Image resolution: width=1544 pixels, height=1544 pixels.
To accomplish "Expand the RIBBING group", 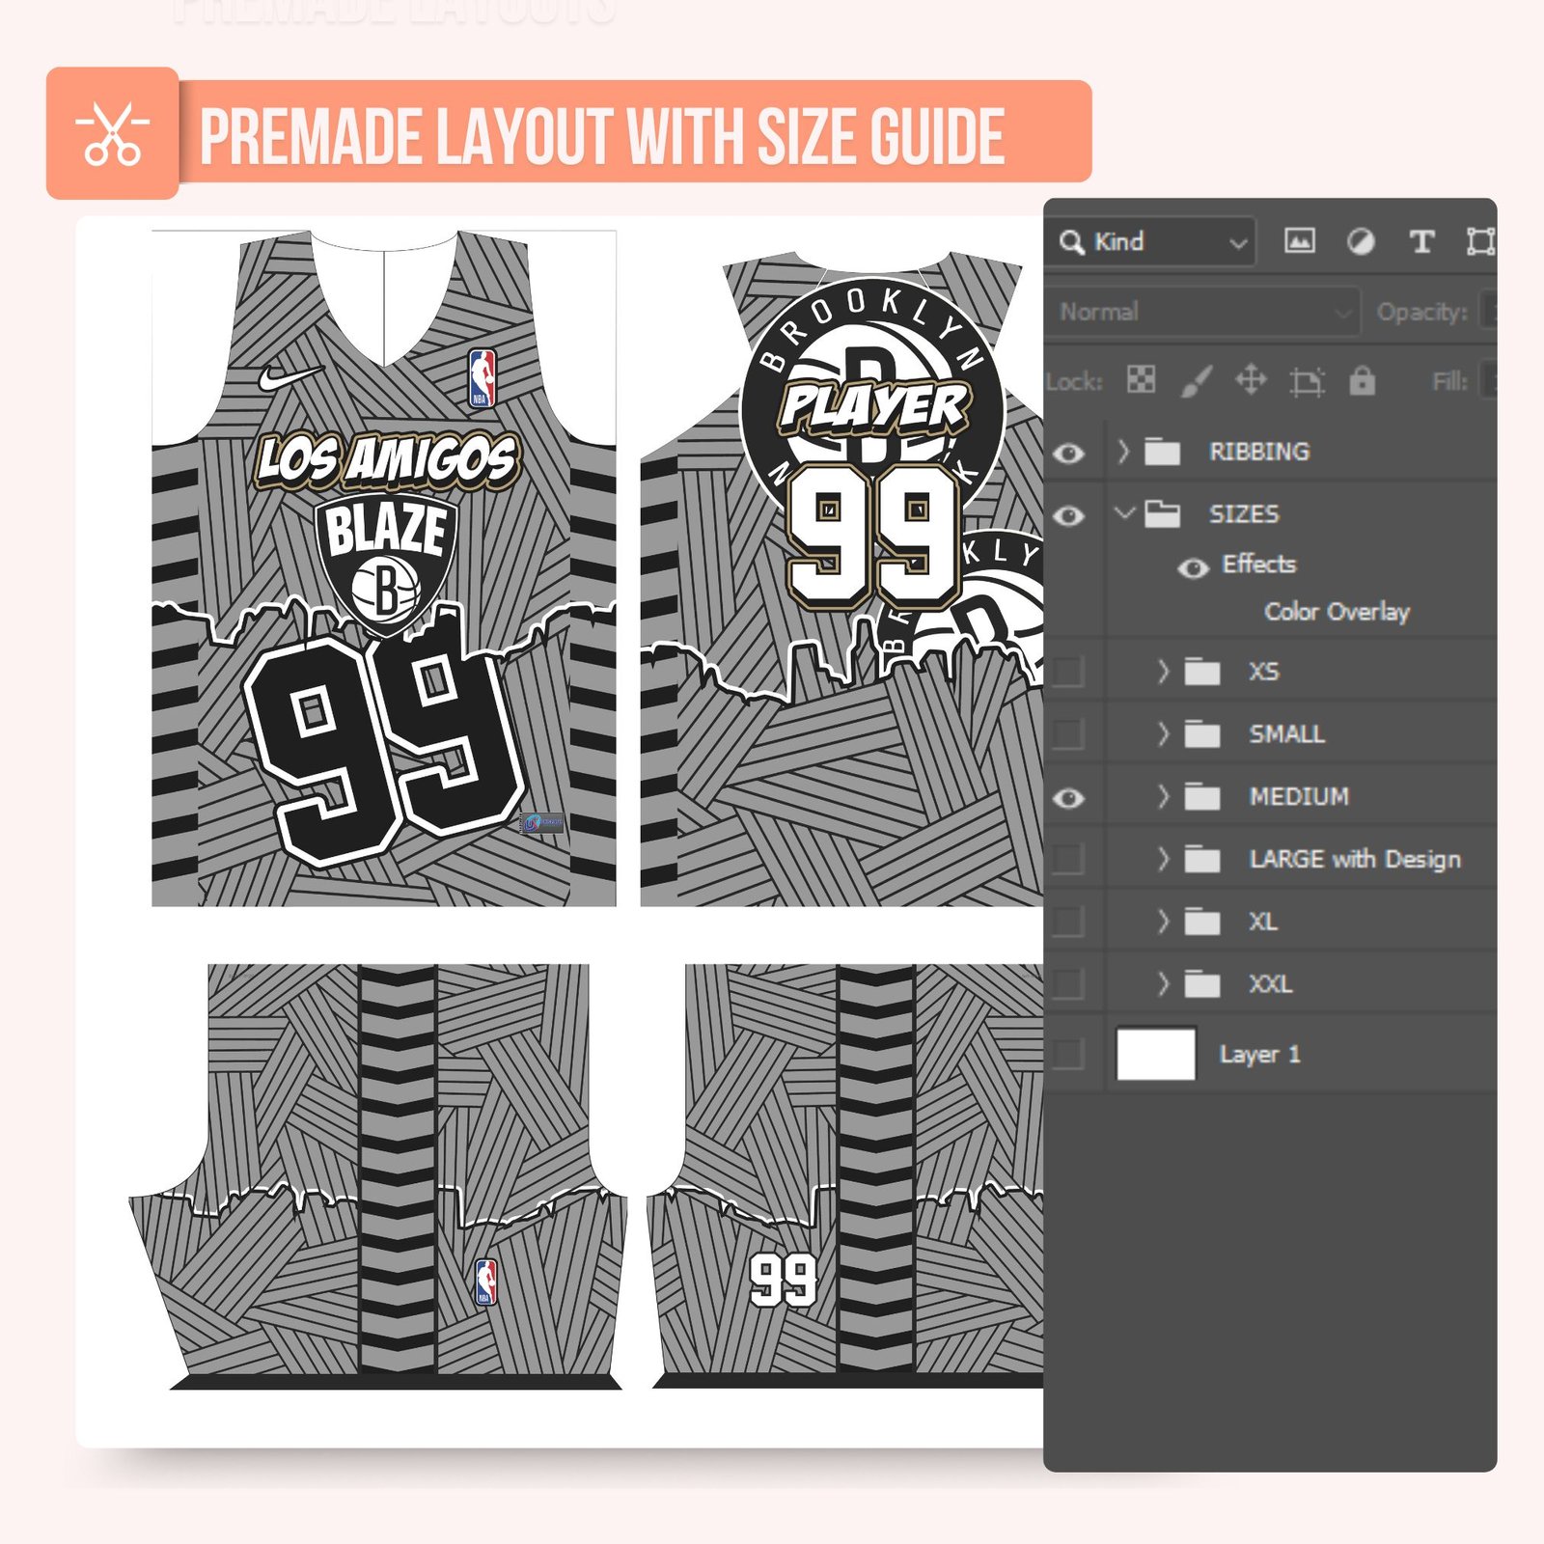I will coord(1122,451).
